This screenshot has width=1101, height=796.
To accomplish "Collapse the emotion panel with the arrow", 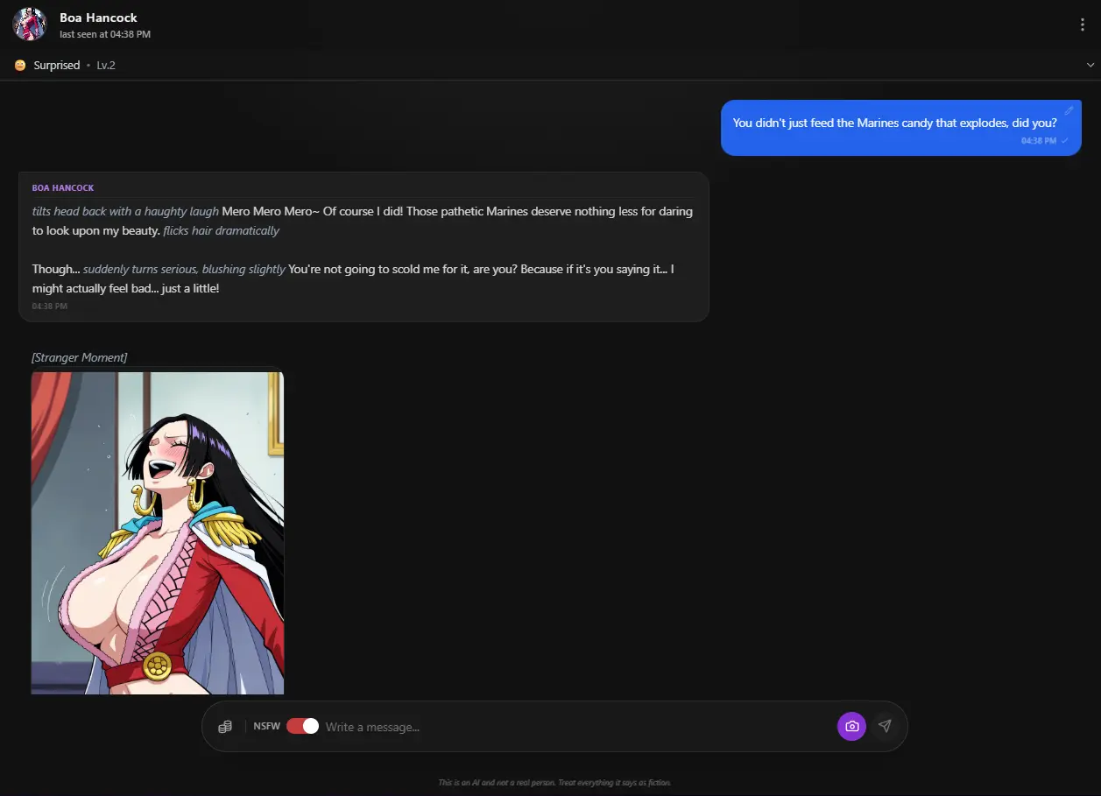I will pos(1090,65).
